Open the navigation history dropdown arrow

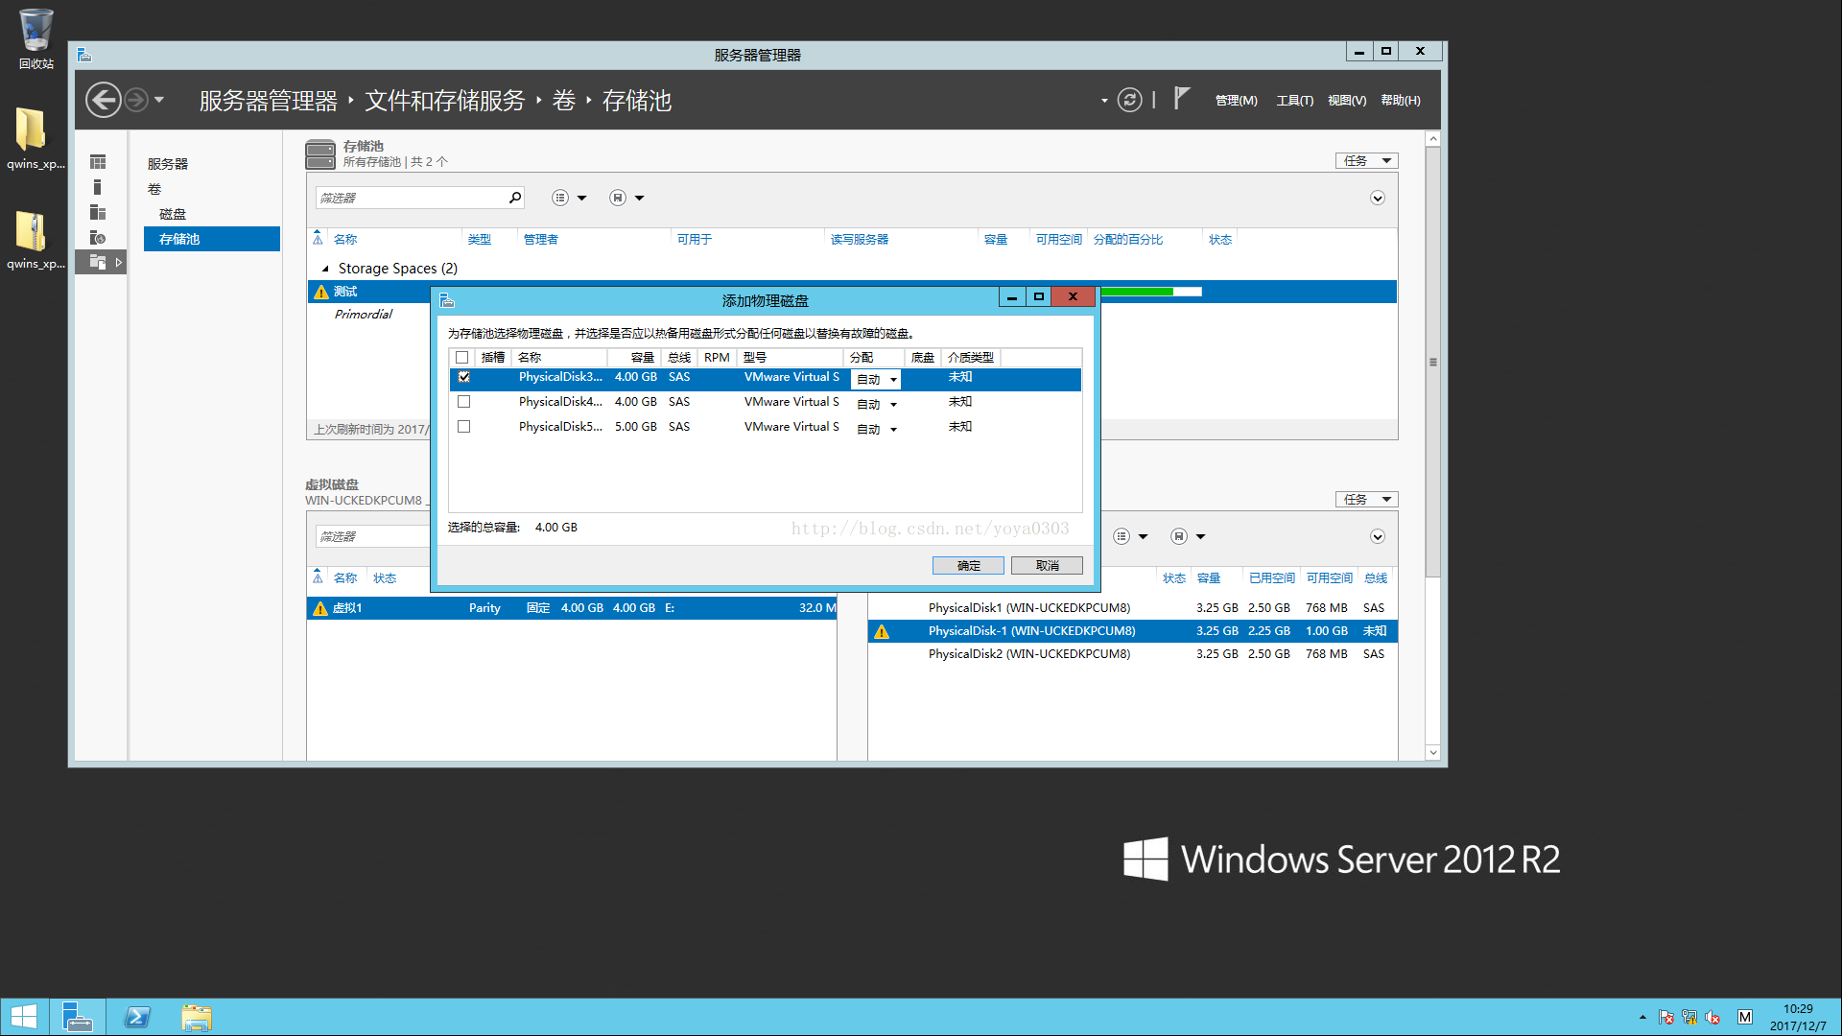(159, 100)
